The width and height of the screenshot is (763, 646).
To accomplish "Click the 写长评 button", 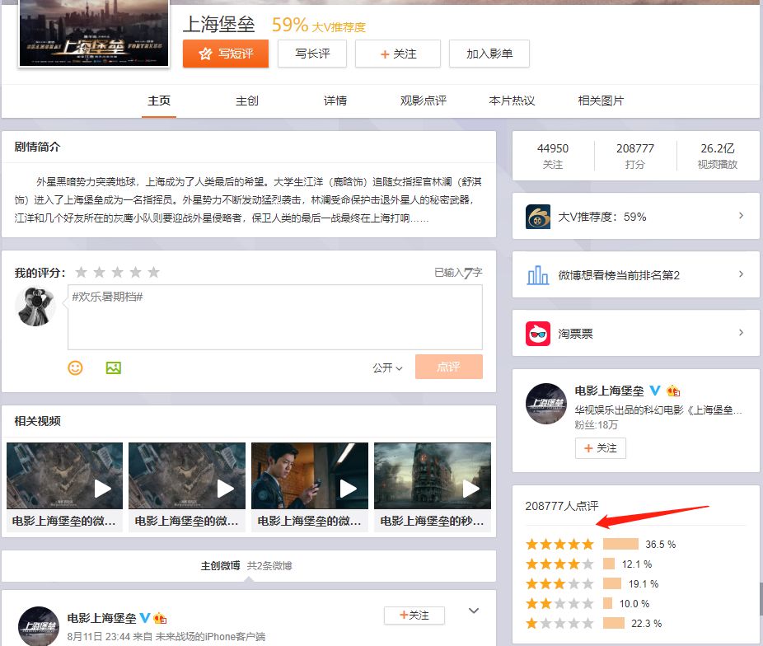I will (312, 54).
